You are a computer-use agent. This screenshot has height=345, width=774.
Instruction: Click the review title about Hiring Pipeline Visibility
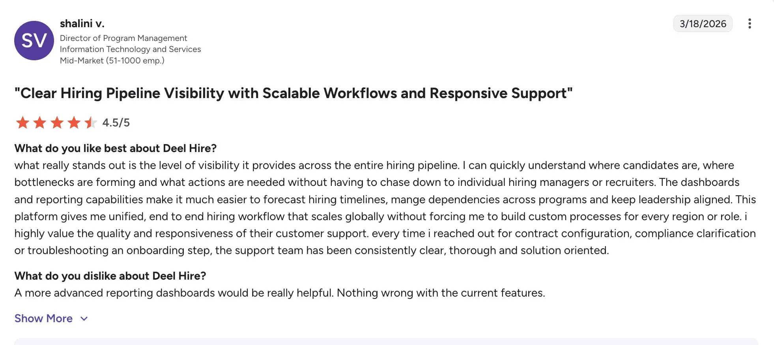click(294, 93)
